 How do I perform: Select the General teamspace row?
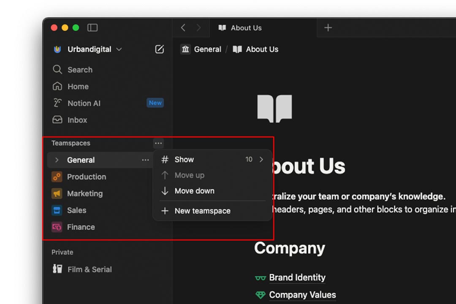100,160
